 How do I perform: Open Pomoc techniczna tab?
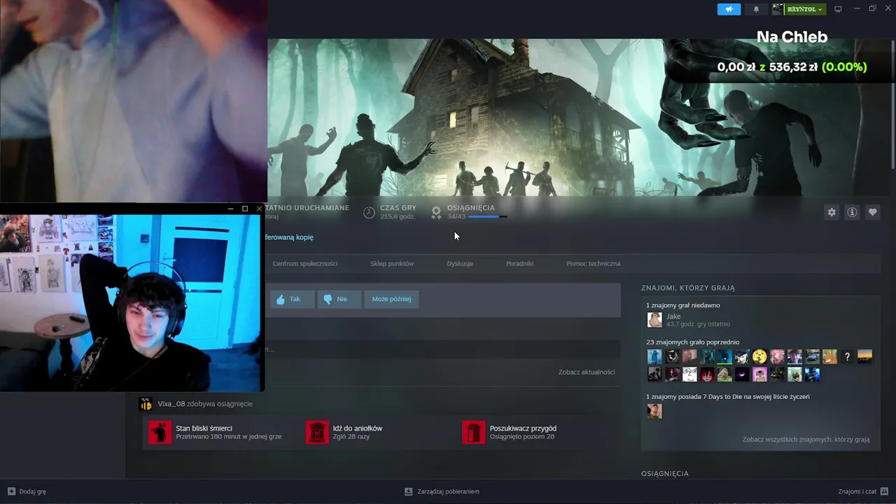[x=593, y=264]
